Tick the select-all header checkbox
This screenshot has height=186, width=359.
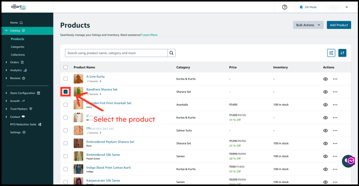[65, 67]
